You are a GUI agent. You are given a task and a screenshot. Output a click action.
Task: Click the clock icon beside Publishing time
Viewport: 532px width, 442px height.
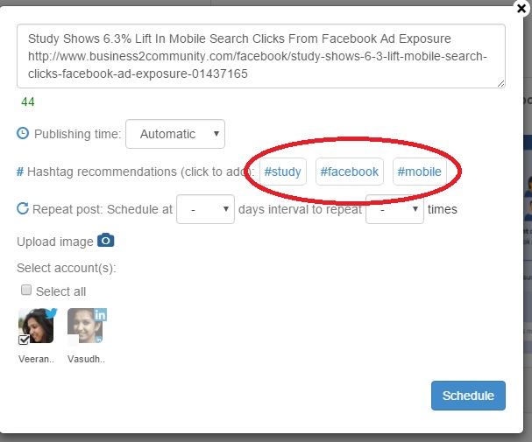[x=23, y=133]
